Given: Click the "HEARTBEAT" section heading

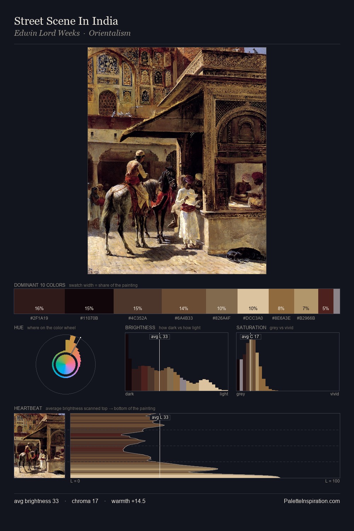Looking at the screenshot, I should click(28, 408).
